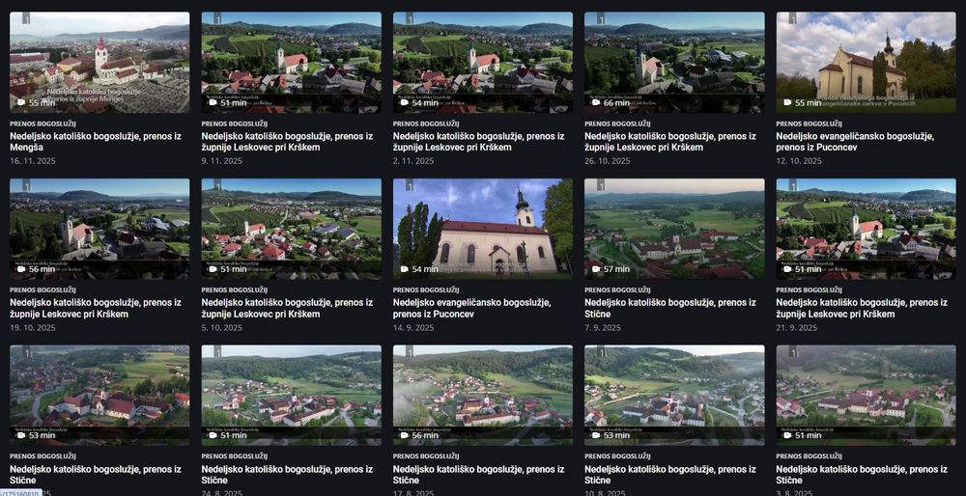Click channel 1 badge on Mengeš thumbnail
The image size is (966, 496).
(x=26, y=17)
